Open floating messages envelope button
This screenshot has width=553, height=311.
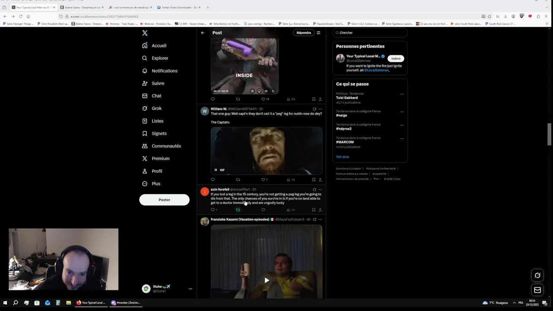tap(537, 290)
